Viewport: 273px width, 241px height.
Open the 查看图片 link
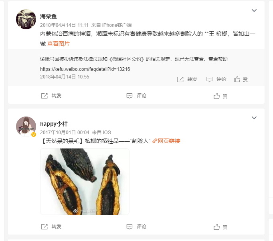coord(58,44)
